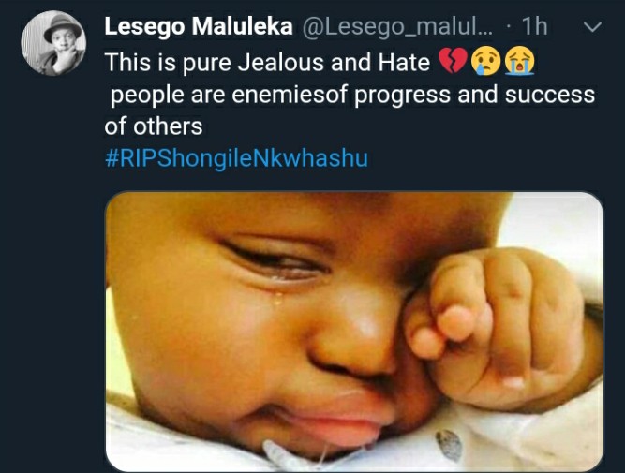Click the teardrop on the baby's cheek

tap(277, 298)
